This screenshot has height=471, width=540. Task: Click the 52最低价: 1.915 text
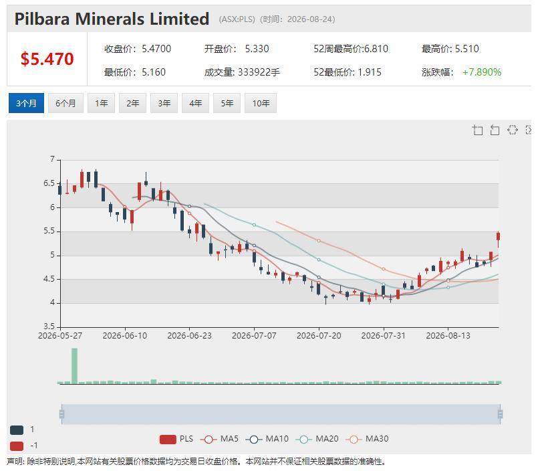[x=347, y=72]
